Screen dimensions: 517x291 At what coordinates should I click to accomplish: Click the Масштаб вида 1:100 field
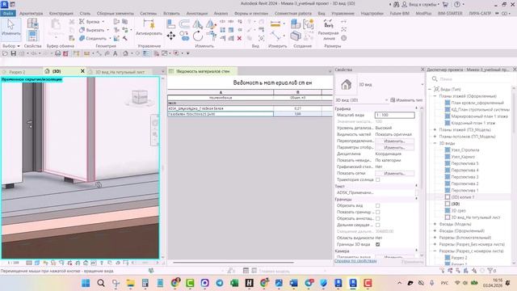click(x=395, y=115)
